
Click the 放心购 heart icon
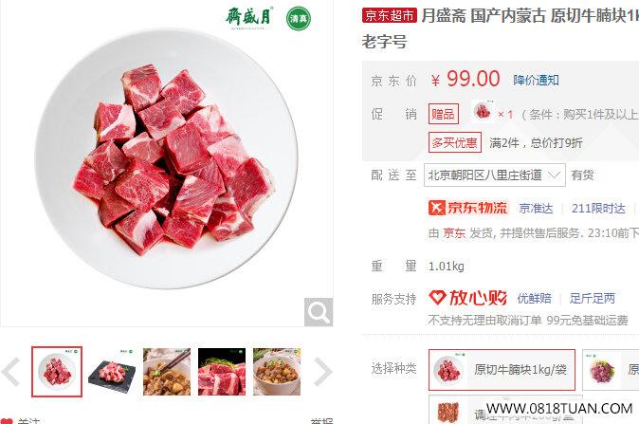(437, 298)
